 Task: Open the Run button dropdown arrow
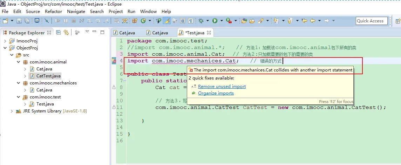click(221, 21)
